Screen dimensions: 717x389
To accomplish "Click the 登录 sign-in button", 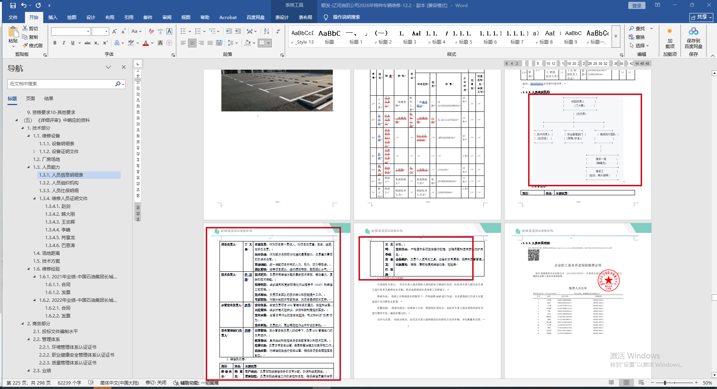I will pos(637,6).
